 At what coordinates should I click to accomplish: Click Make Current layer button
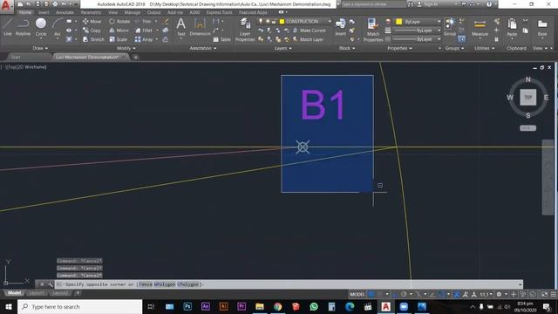click(x=309, y=31)
